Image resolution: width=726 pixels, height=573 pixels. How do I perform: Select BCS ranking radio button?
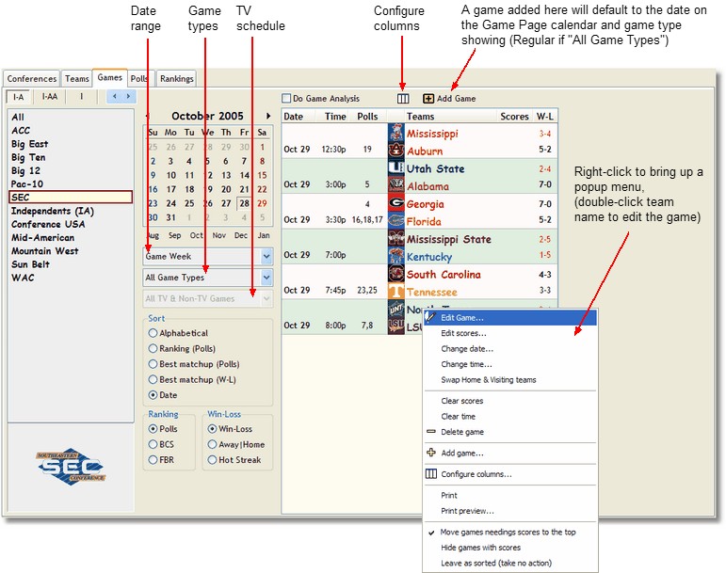[x=153, y=444]
